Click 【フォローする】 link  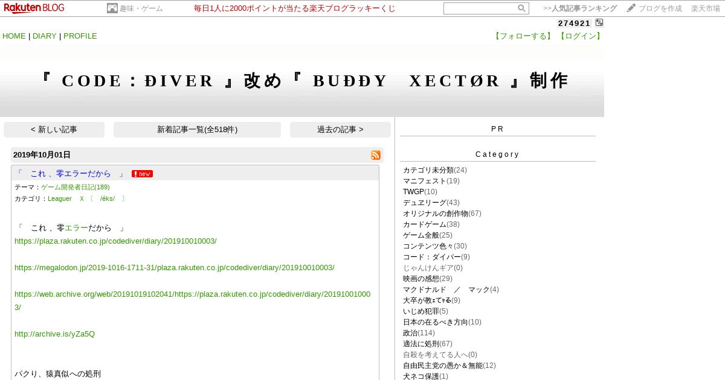pyautogui.click(x=523, y=36)
